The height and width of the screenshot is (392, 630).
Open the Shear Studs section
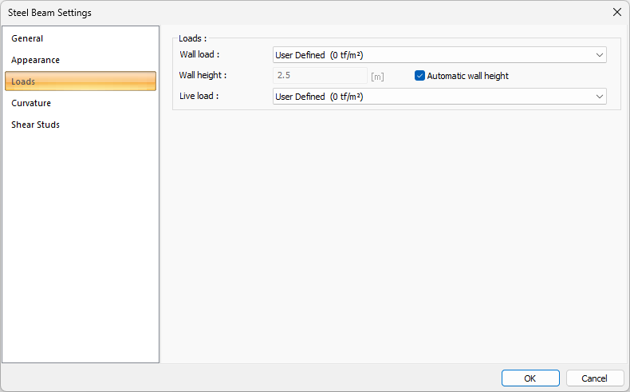click(35, 125)
